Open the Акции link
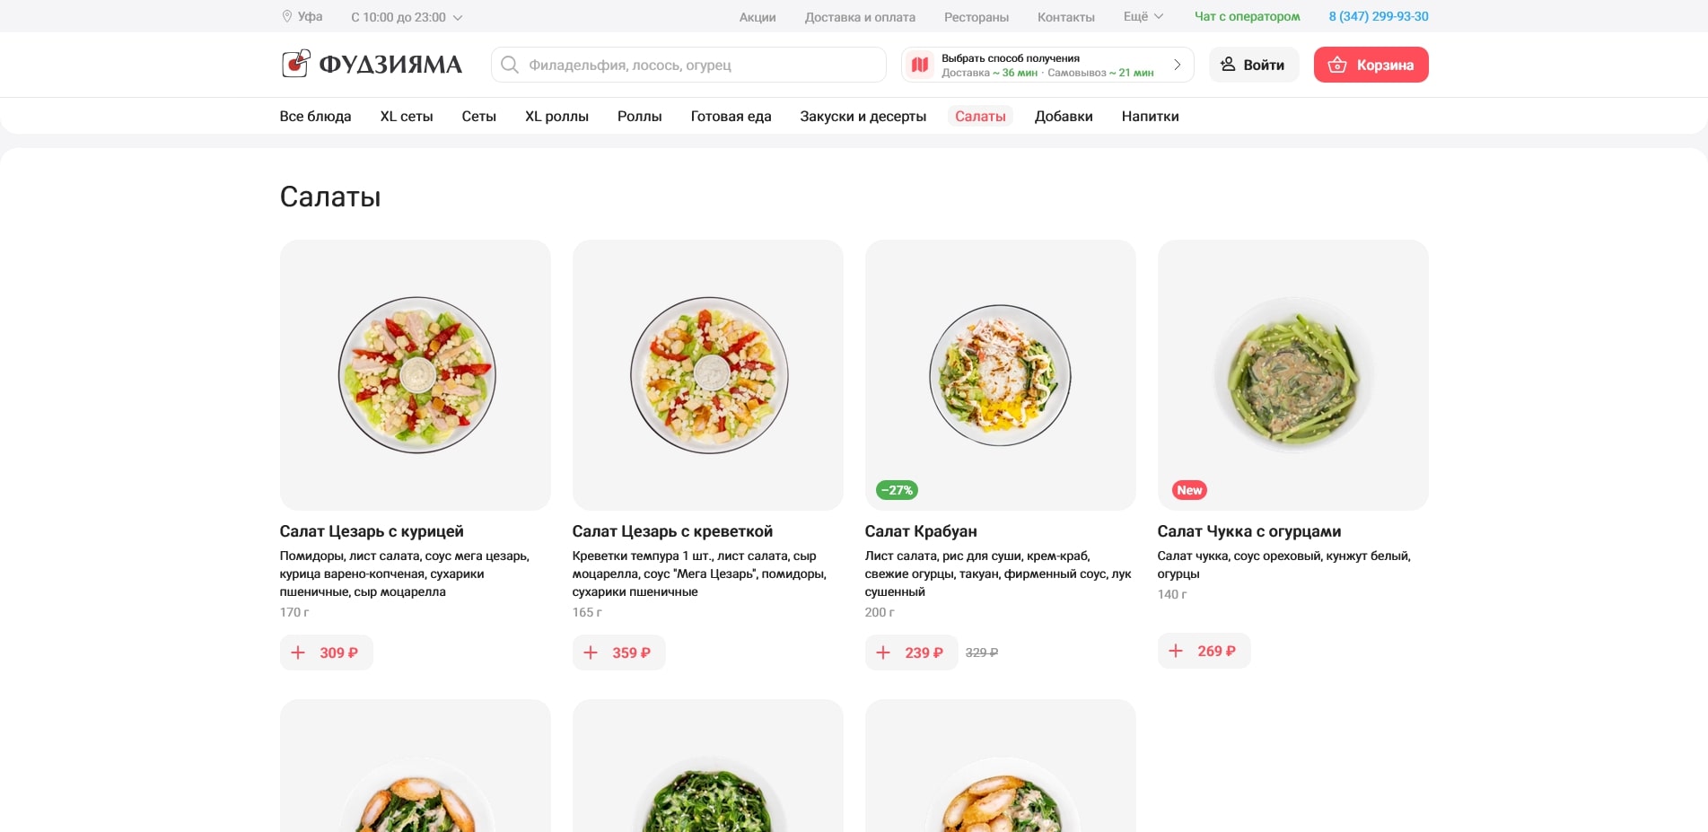Viewport: 1708px width, 832px height. pos(757,17)
